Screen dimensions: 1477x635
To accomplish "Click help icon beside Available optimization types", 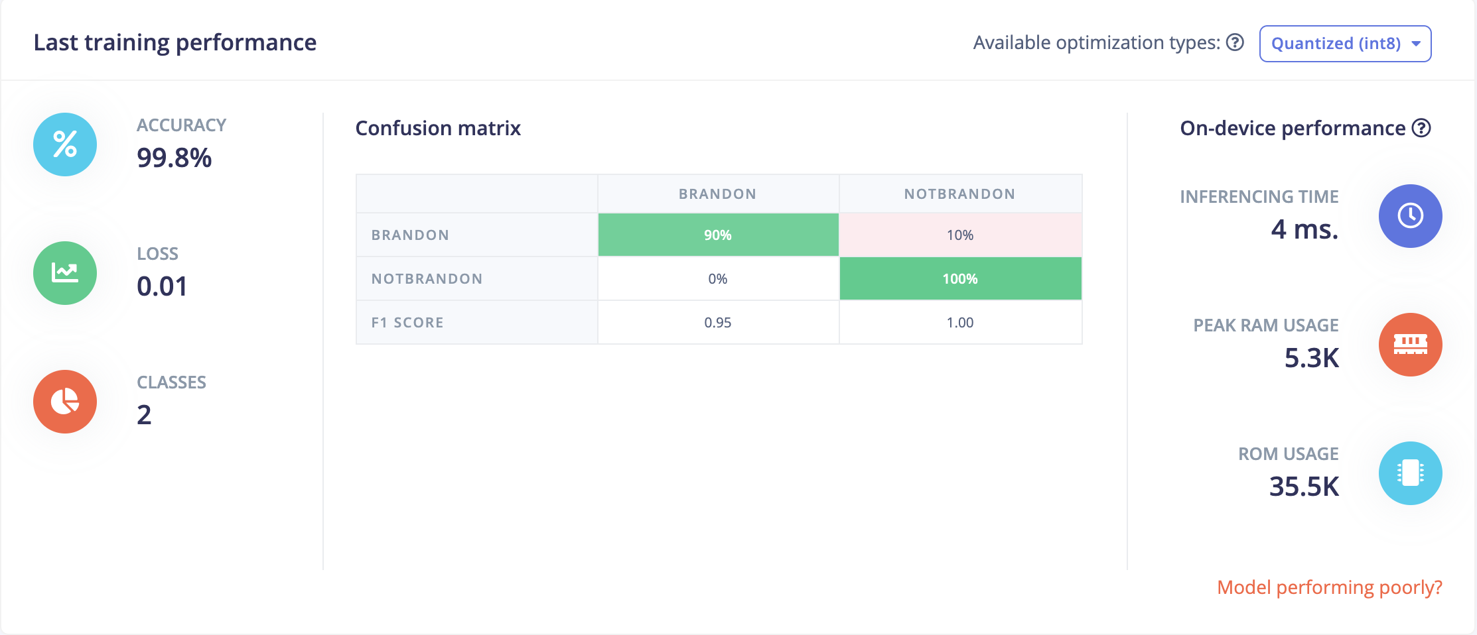I will pyautogui.click(x=1235, y=43).
